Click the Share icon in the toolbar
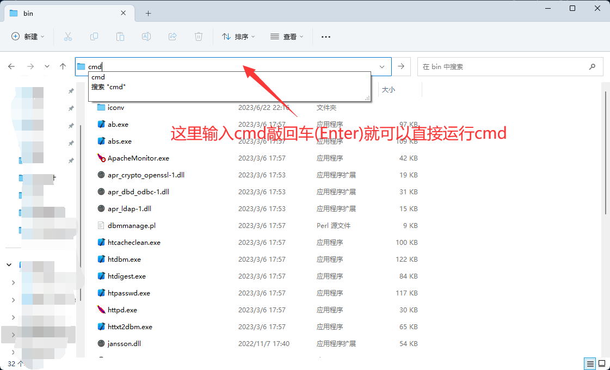 coord(172,36)
